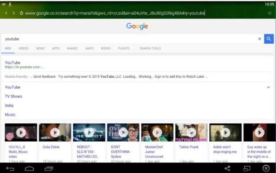This screenshot has height=173, width=276.
Task: Open the Walls_Music video title
Action: [x=18, y=152]
